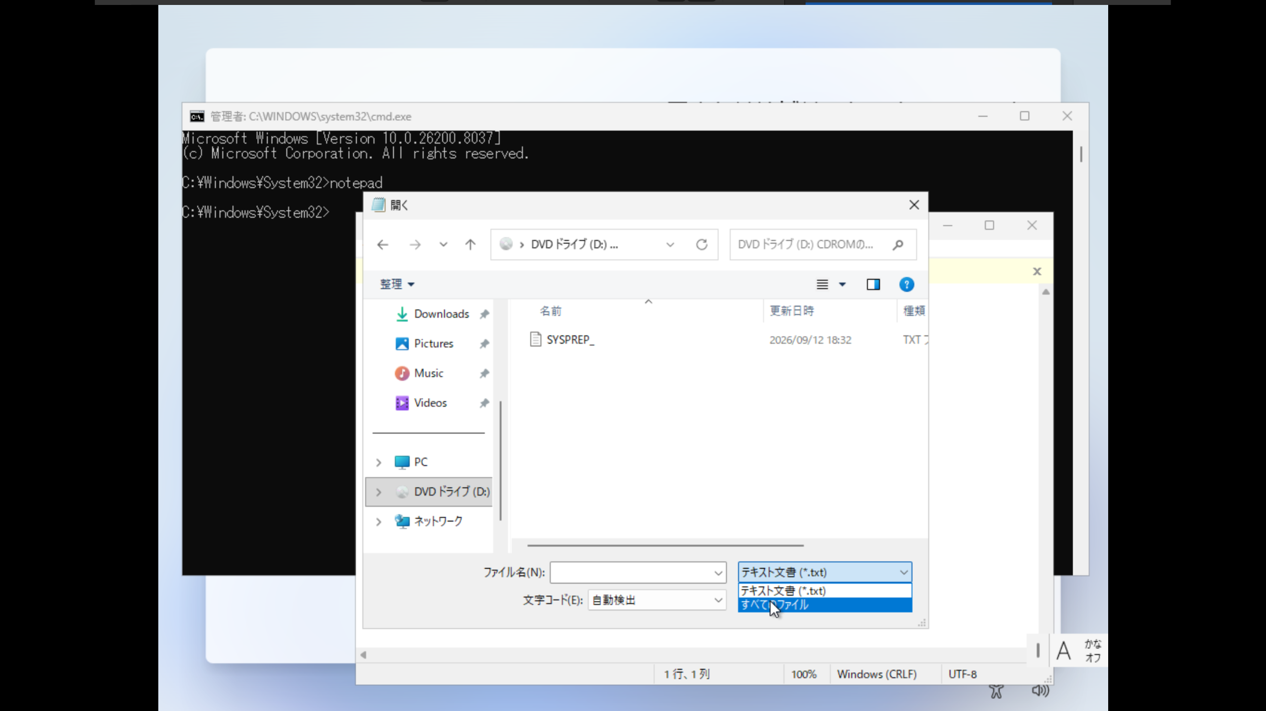
Task: Open Music in the sidebar
Action: coord(428,373)
